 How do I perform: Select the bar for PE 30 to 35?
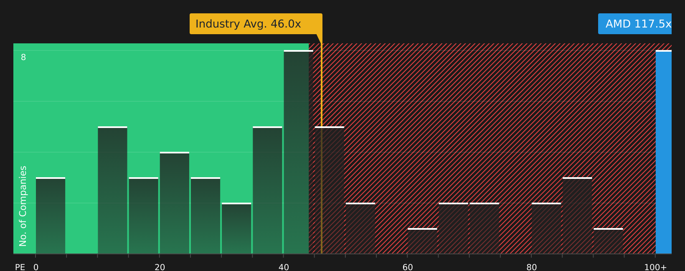click(236, 228)
